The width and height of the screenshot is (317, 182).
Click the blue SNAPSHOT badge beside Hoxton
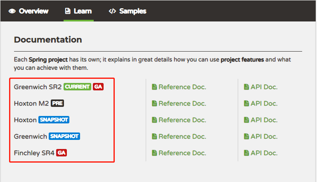click(54, 120)
